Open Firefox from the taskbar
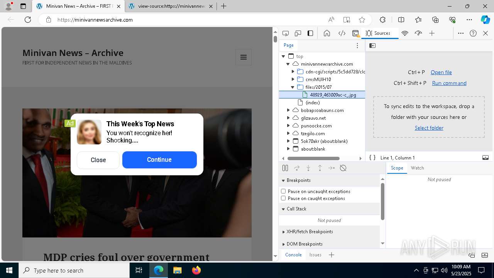494x278 pixels. pos(196,270)
